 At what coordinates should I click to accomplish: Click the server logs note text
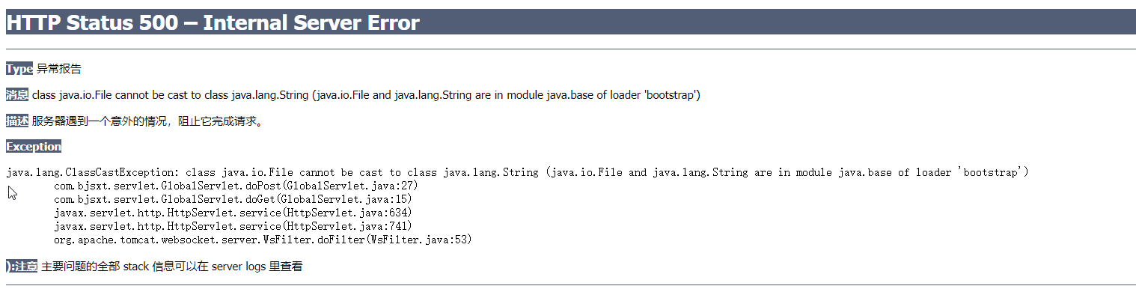point(171,267)
